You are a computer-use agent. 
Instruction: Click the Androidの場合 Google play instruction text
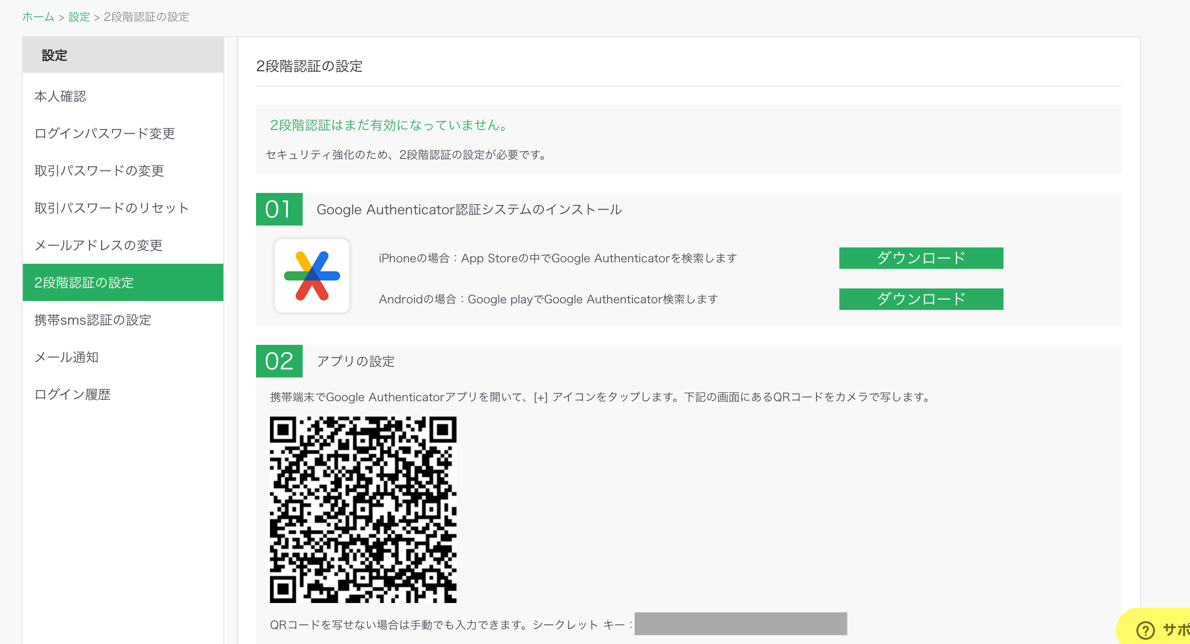coord(548,299)
